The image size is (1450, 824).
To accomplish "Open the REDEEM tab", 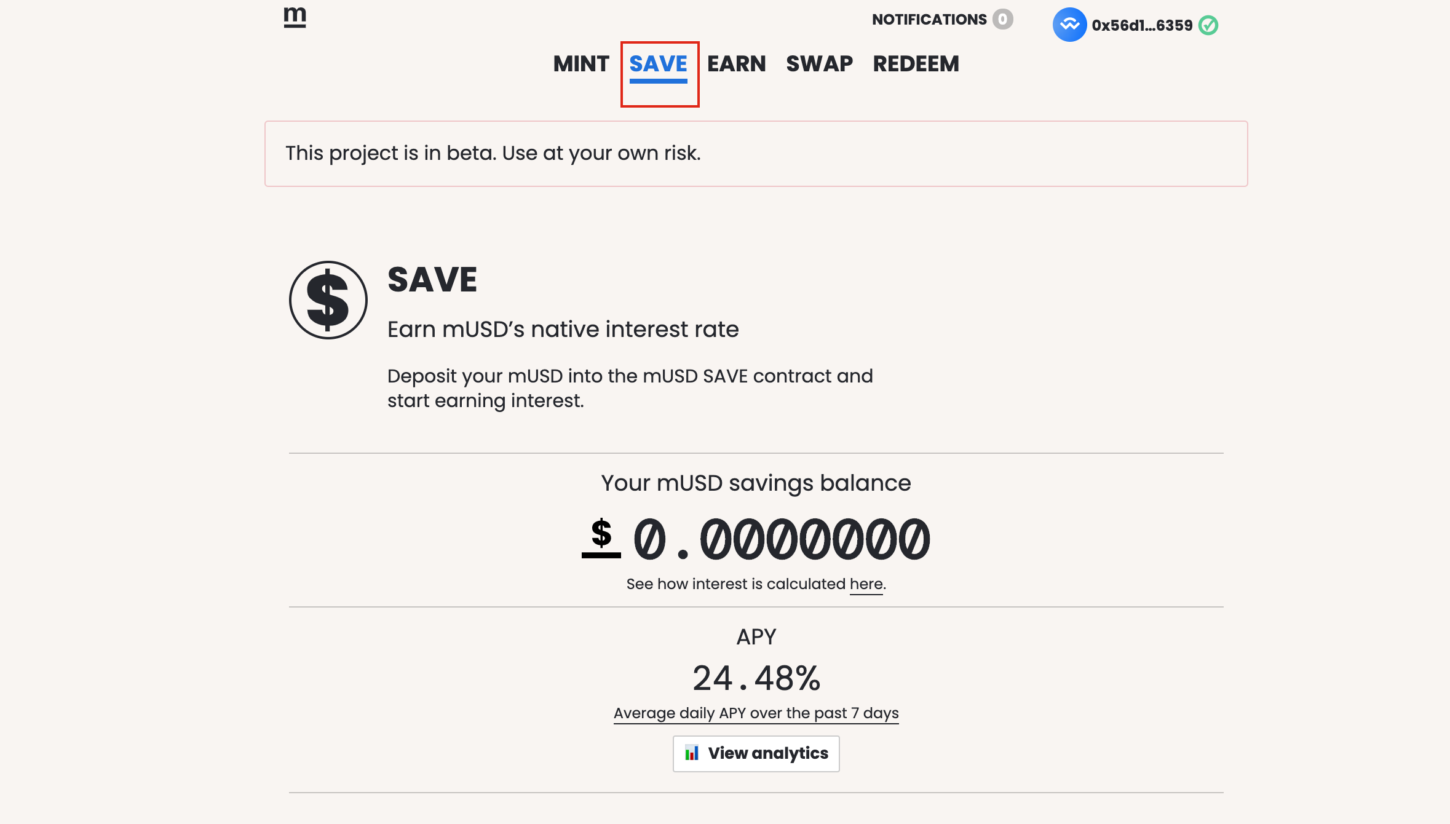I will click(x=916, y=64).
